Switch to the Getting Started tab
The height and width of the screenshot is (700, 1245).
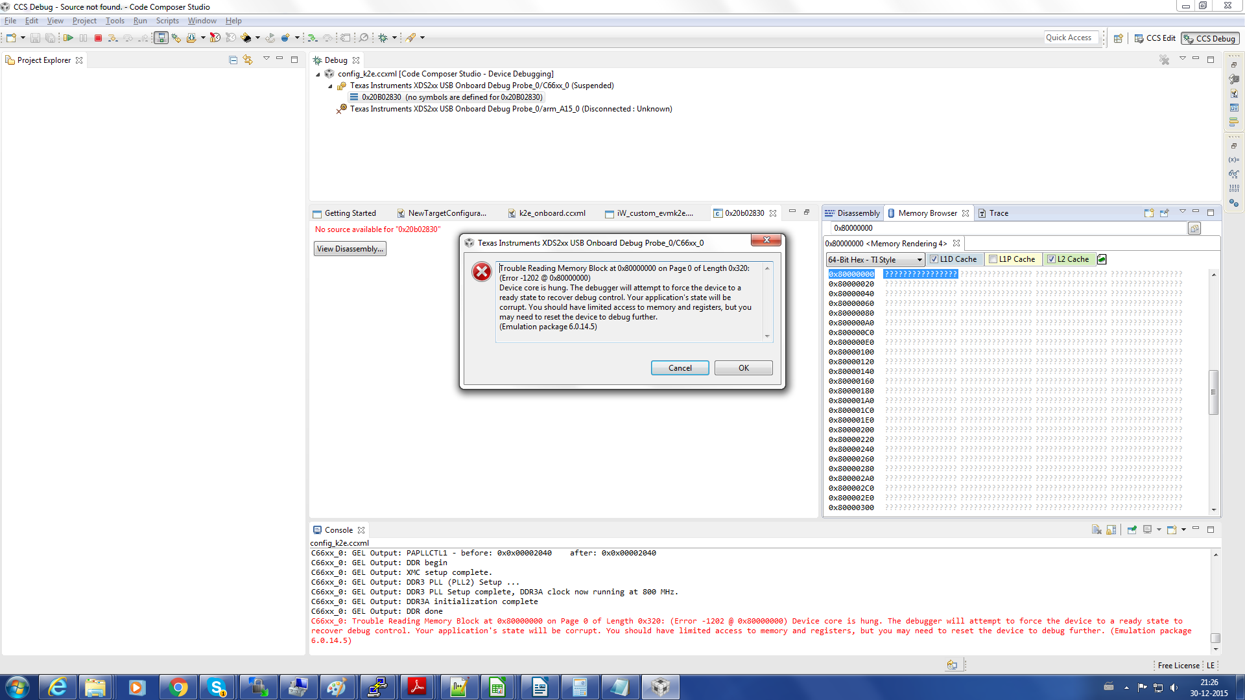pyautogui.click(x=344, y=213)
